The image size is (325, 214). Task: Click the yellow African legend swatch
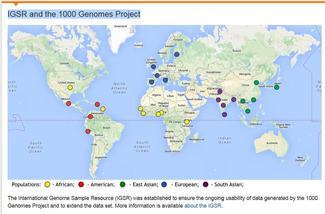pos(48,184)
